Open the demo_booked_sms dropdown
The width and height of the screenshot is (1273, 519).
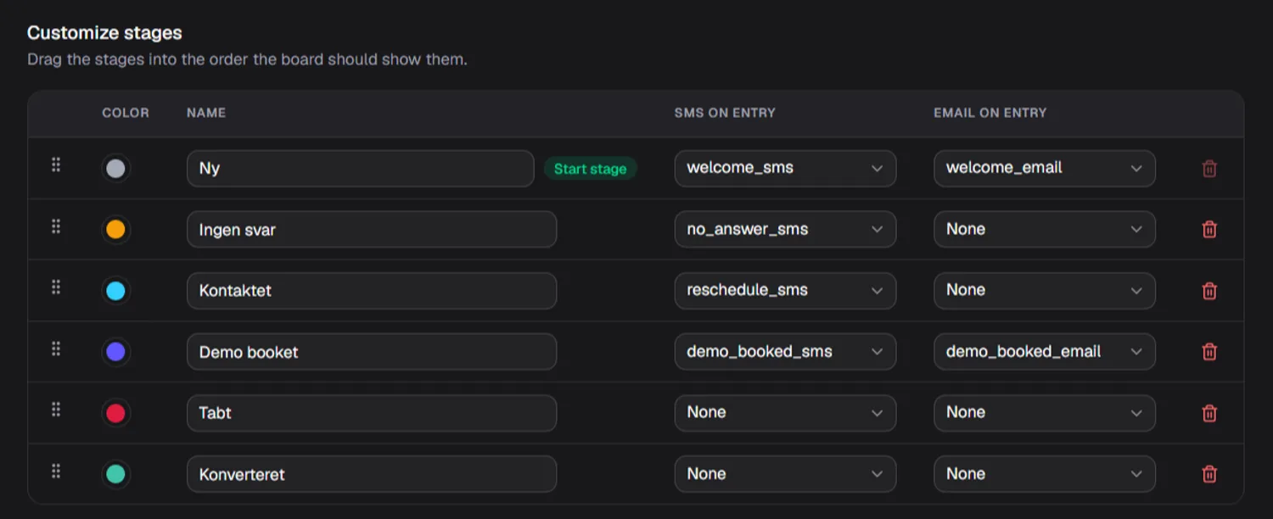click(x=785, y=351)
